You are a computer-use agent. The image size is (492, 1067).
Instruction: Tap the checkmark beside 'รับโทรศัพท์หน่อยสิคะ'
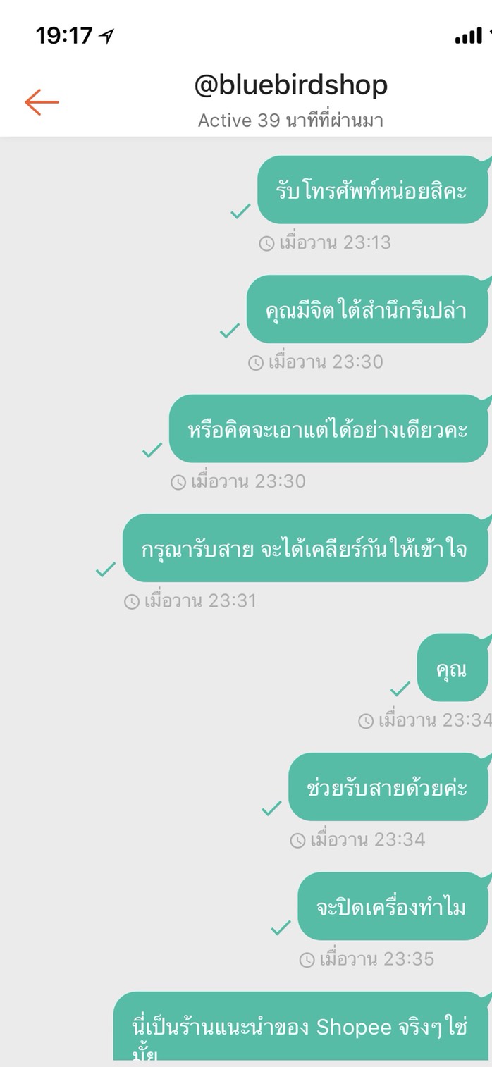coord(241,211)
